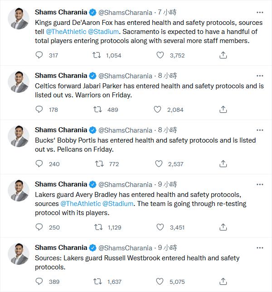This screenshot has width=272, height=292.
Task: Share the Bobby Portis tweet
Action: 223,164
